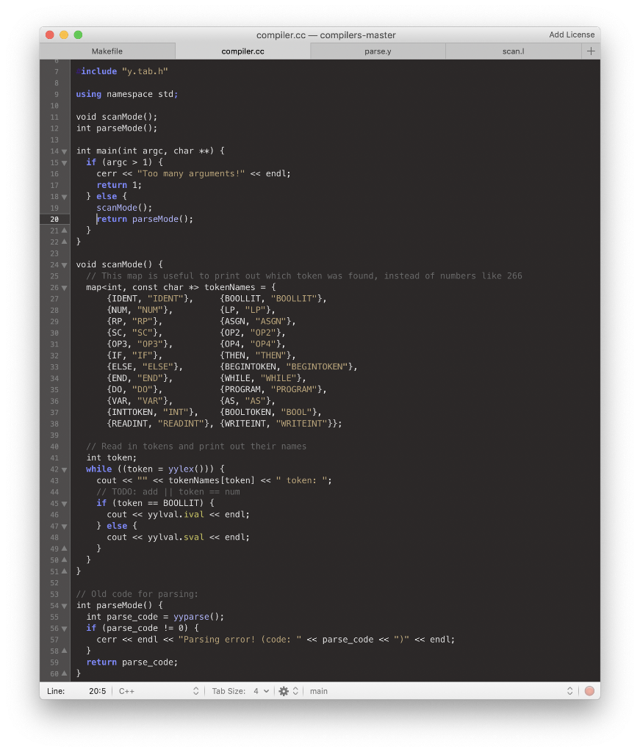The width and height of the screenshot is (640, 752).
Task: Fold the parse_code if block on line 56
Action: coord(64,629)
